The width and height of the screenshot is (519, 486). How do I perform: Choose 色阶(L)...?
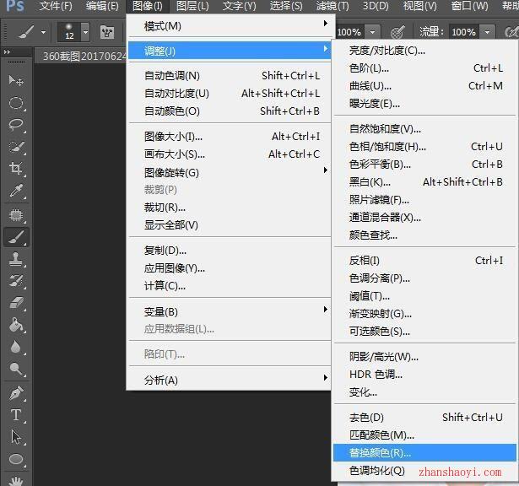pyautogui.click(x=425, y=68)
